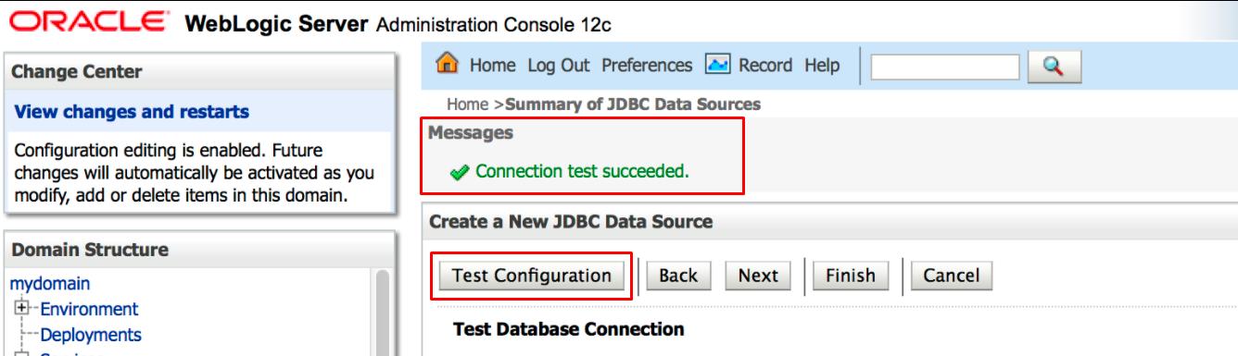Focus the console search text field
Image resolution: width=1238 pixels, height=356 pixels.
coord(944,67)
